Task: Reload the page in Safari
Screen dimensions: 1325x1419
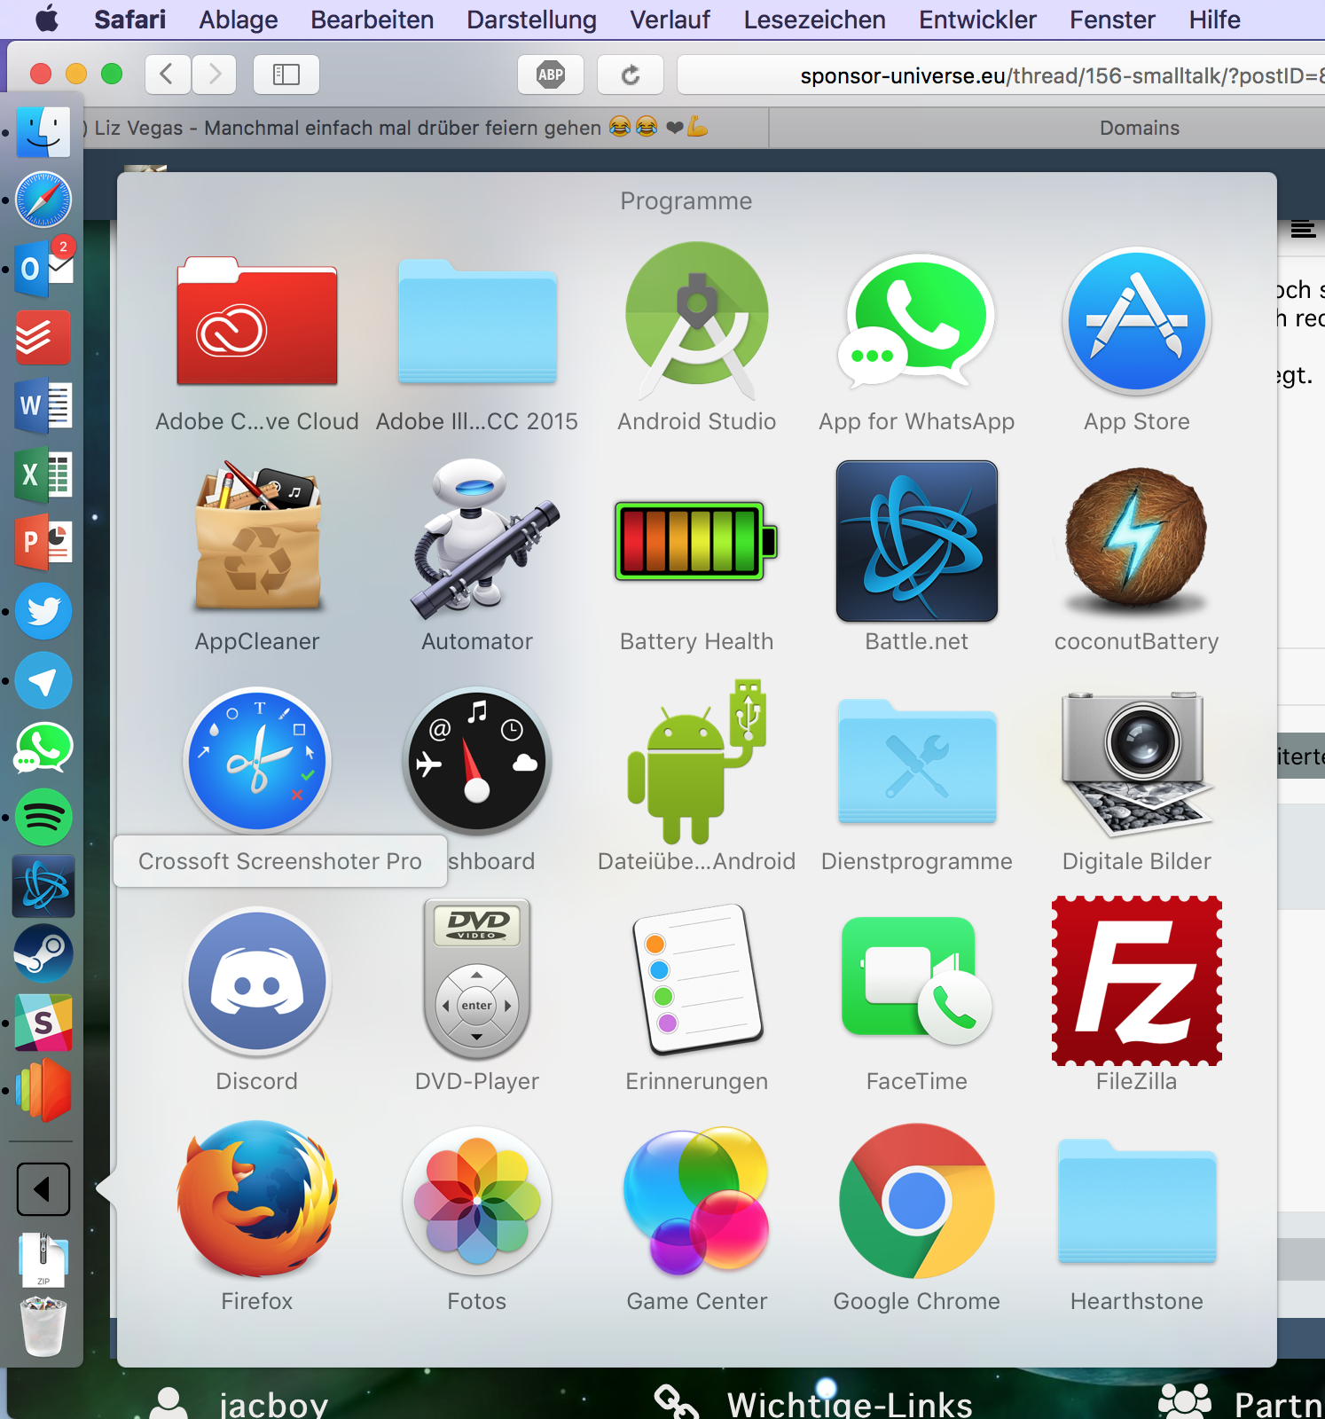Action: 630,74
